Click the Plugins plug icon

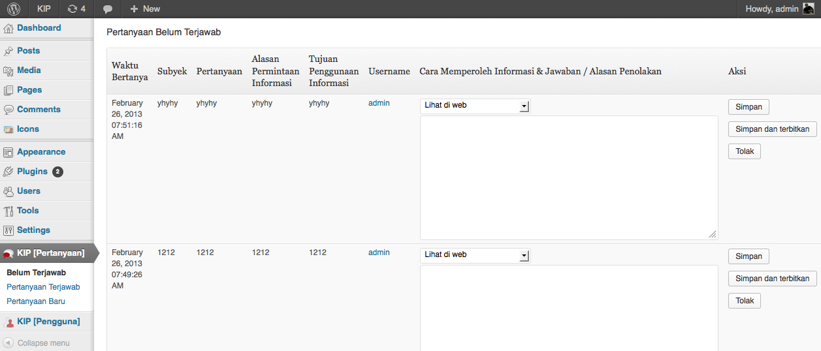[x=8, y=172]
